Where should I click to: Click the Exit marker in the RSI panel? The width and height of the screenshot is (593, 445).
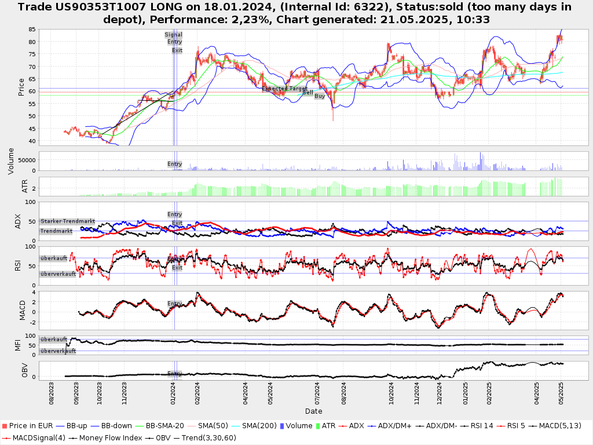pos(177,267)
